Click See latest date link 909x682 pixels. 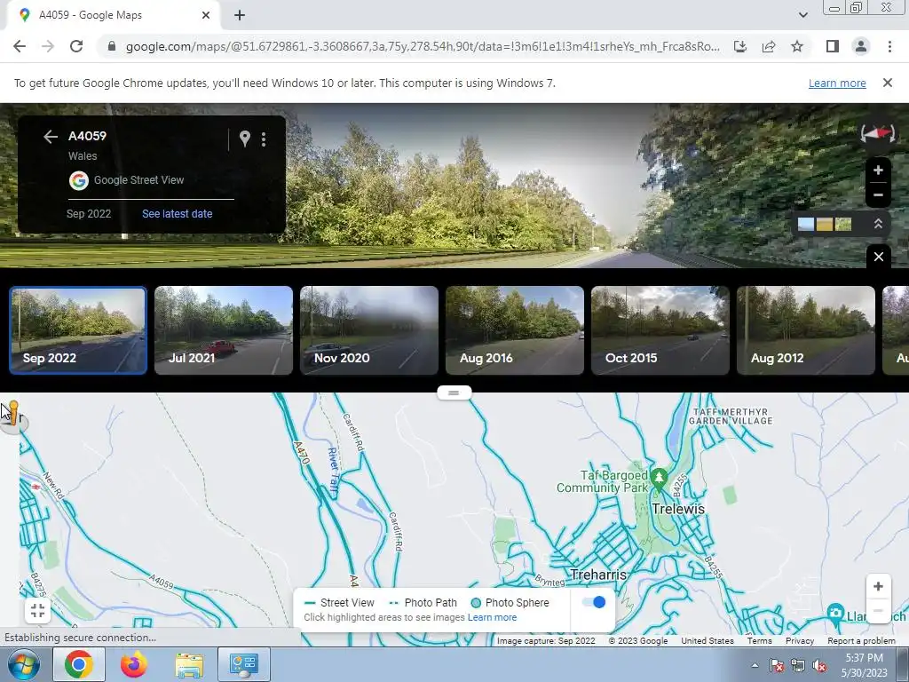pyautogui.click(x=178, y=213)
